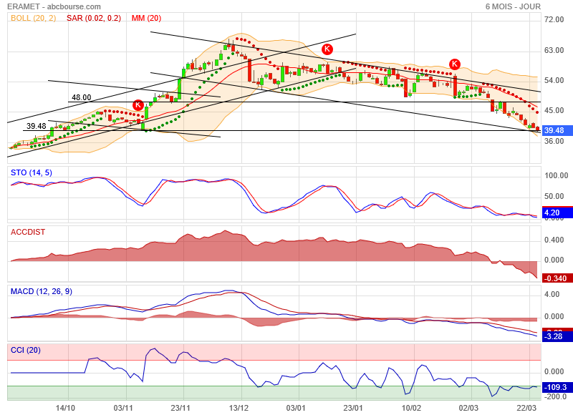Click the '23/01' date on the time axis
573x415 pixels.
pos(353,408)
